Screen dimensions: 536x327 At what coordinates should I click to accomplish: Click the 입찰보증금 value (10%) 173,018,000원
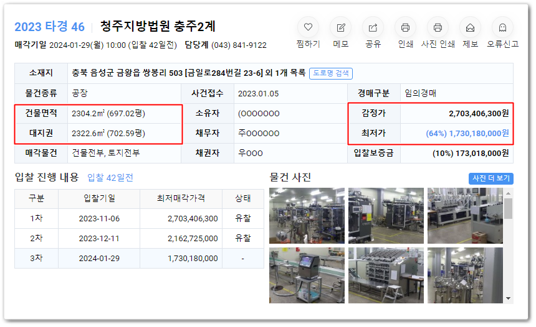coord(471,154)
